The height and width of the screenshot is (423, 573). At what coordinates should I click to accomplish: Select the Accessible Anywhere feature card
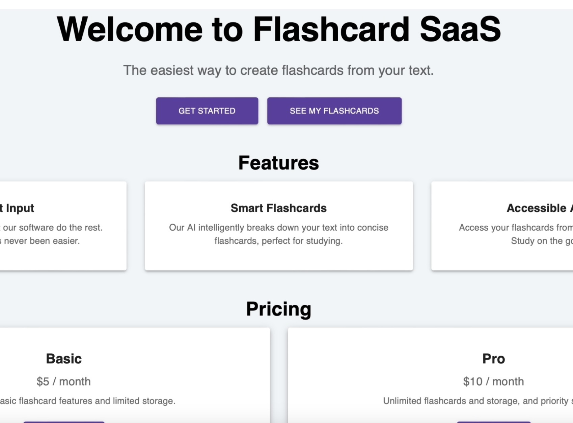point(502,226)
